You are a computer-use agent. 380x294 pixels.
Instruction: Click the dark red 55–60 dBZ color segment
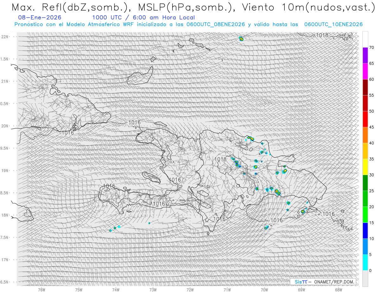(365, 87)
